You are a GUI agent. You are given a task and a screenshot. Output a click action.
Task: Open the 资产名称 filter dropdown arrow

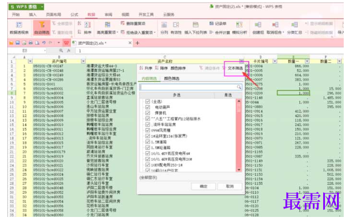[241, 61]
